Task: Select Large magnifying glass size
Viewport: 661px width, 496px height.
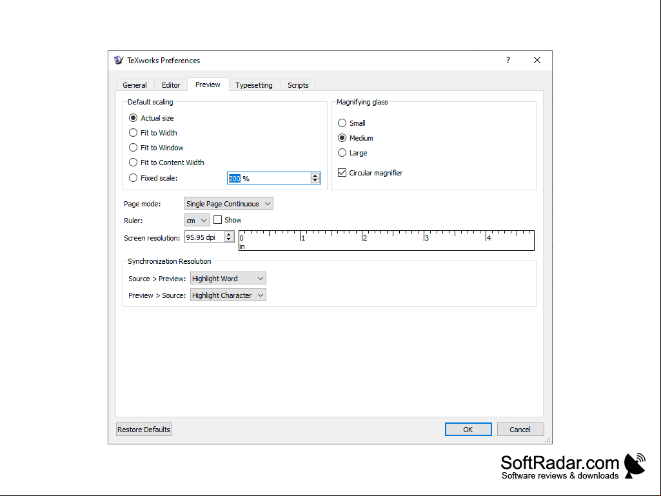Action: click(x=352, y=153)
